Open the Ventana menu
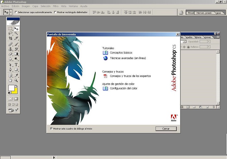The image size is (227, 159). [x=73, y=6]
